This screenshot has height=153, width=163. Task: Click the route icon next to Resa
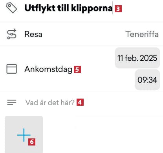point(12,34)
